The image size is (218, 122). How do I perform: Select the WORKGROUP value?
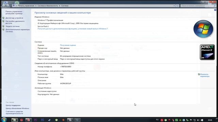coord(65,84)
